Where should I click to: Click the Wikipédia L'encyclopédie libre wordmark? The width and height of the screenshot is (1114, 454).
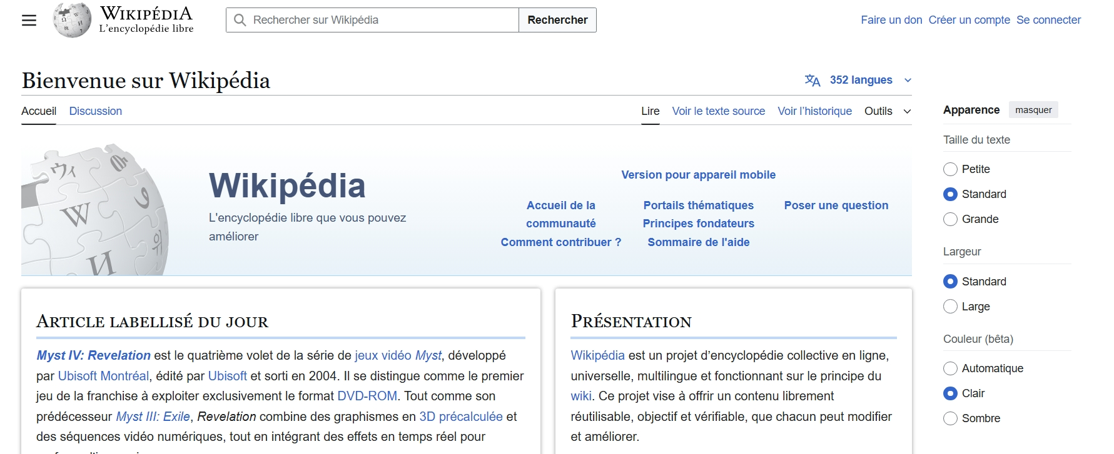pyautogui.click(x=146, y=20)
